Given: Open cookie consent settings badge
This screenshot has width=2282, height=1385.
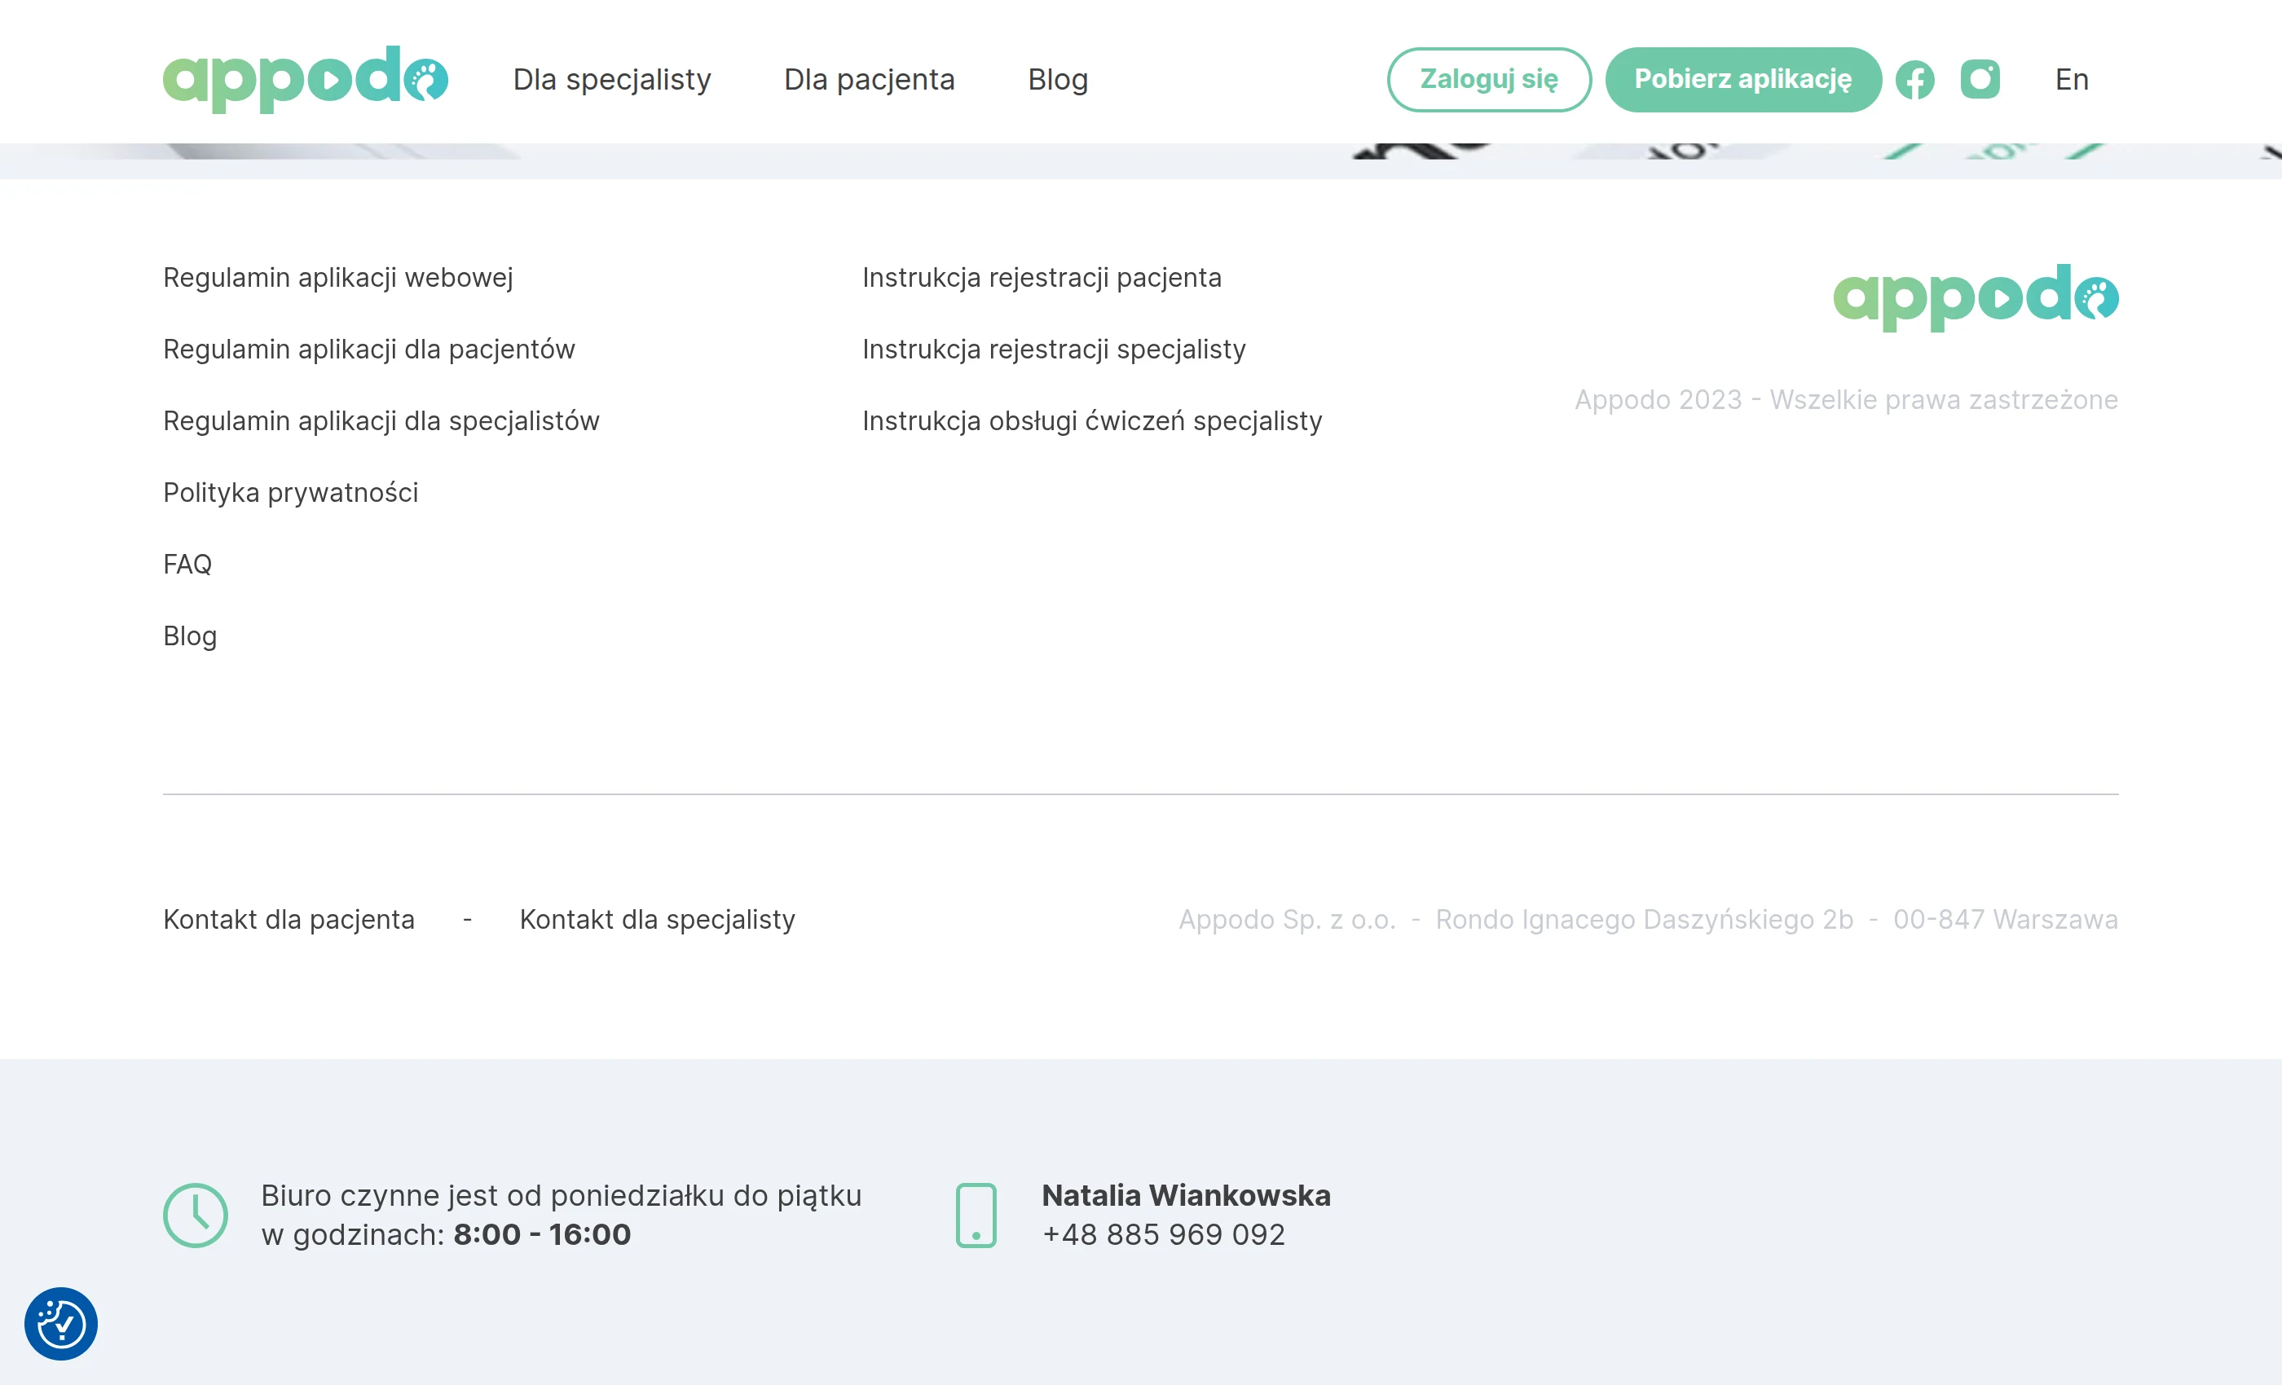Looking at the screenshot, I should pyautogui.click(x=61, y=1323).
